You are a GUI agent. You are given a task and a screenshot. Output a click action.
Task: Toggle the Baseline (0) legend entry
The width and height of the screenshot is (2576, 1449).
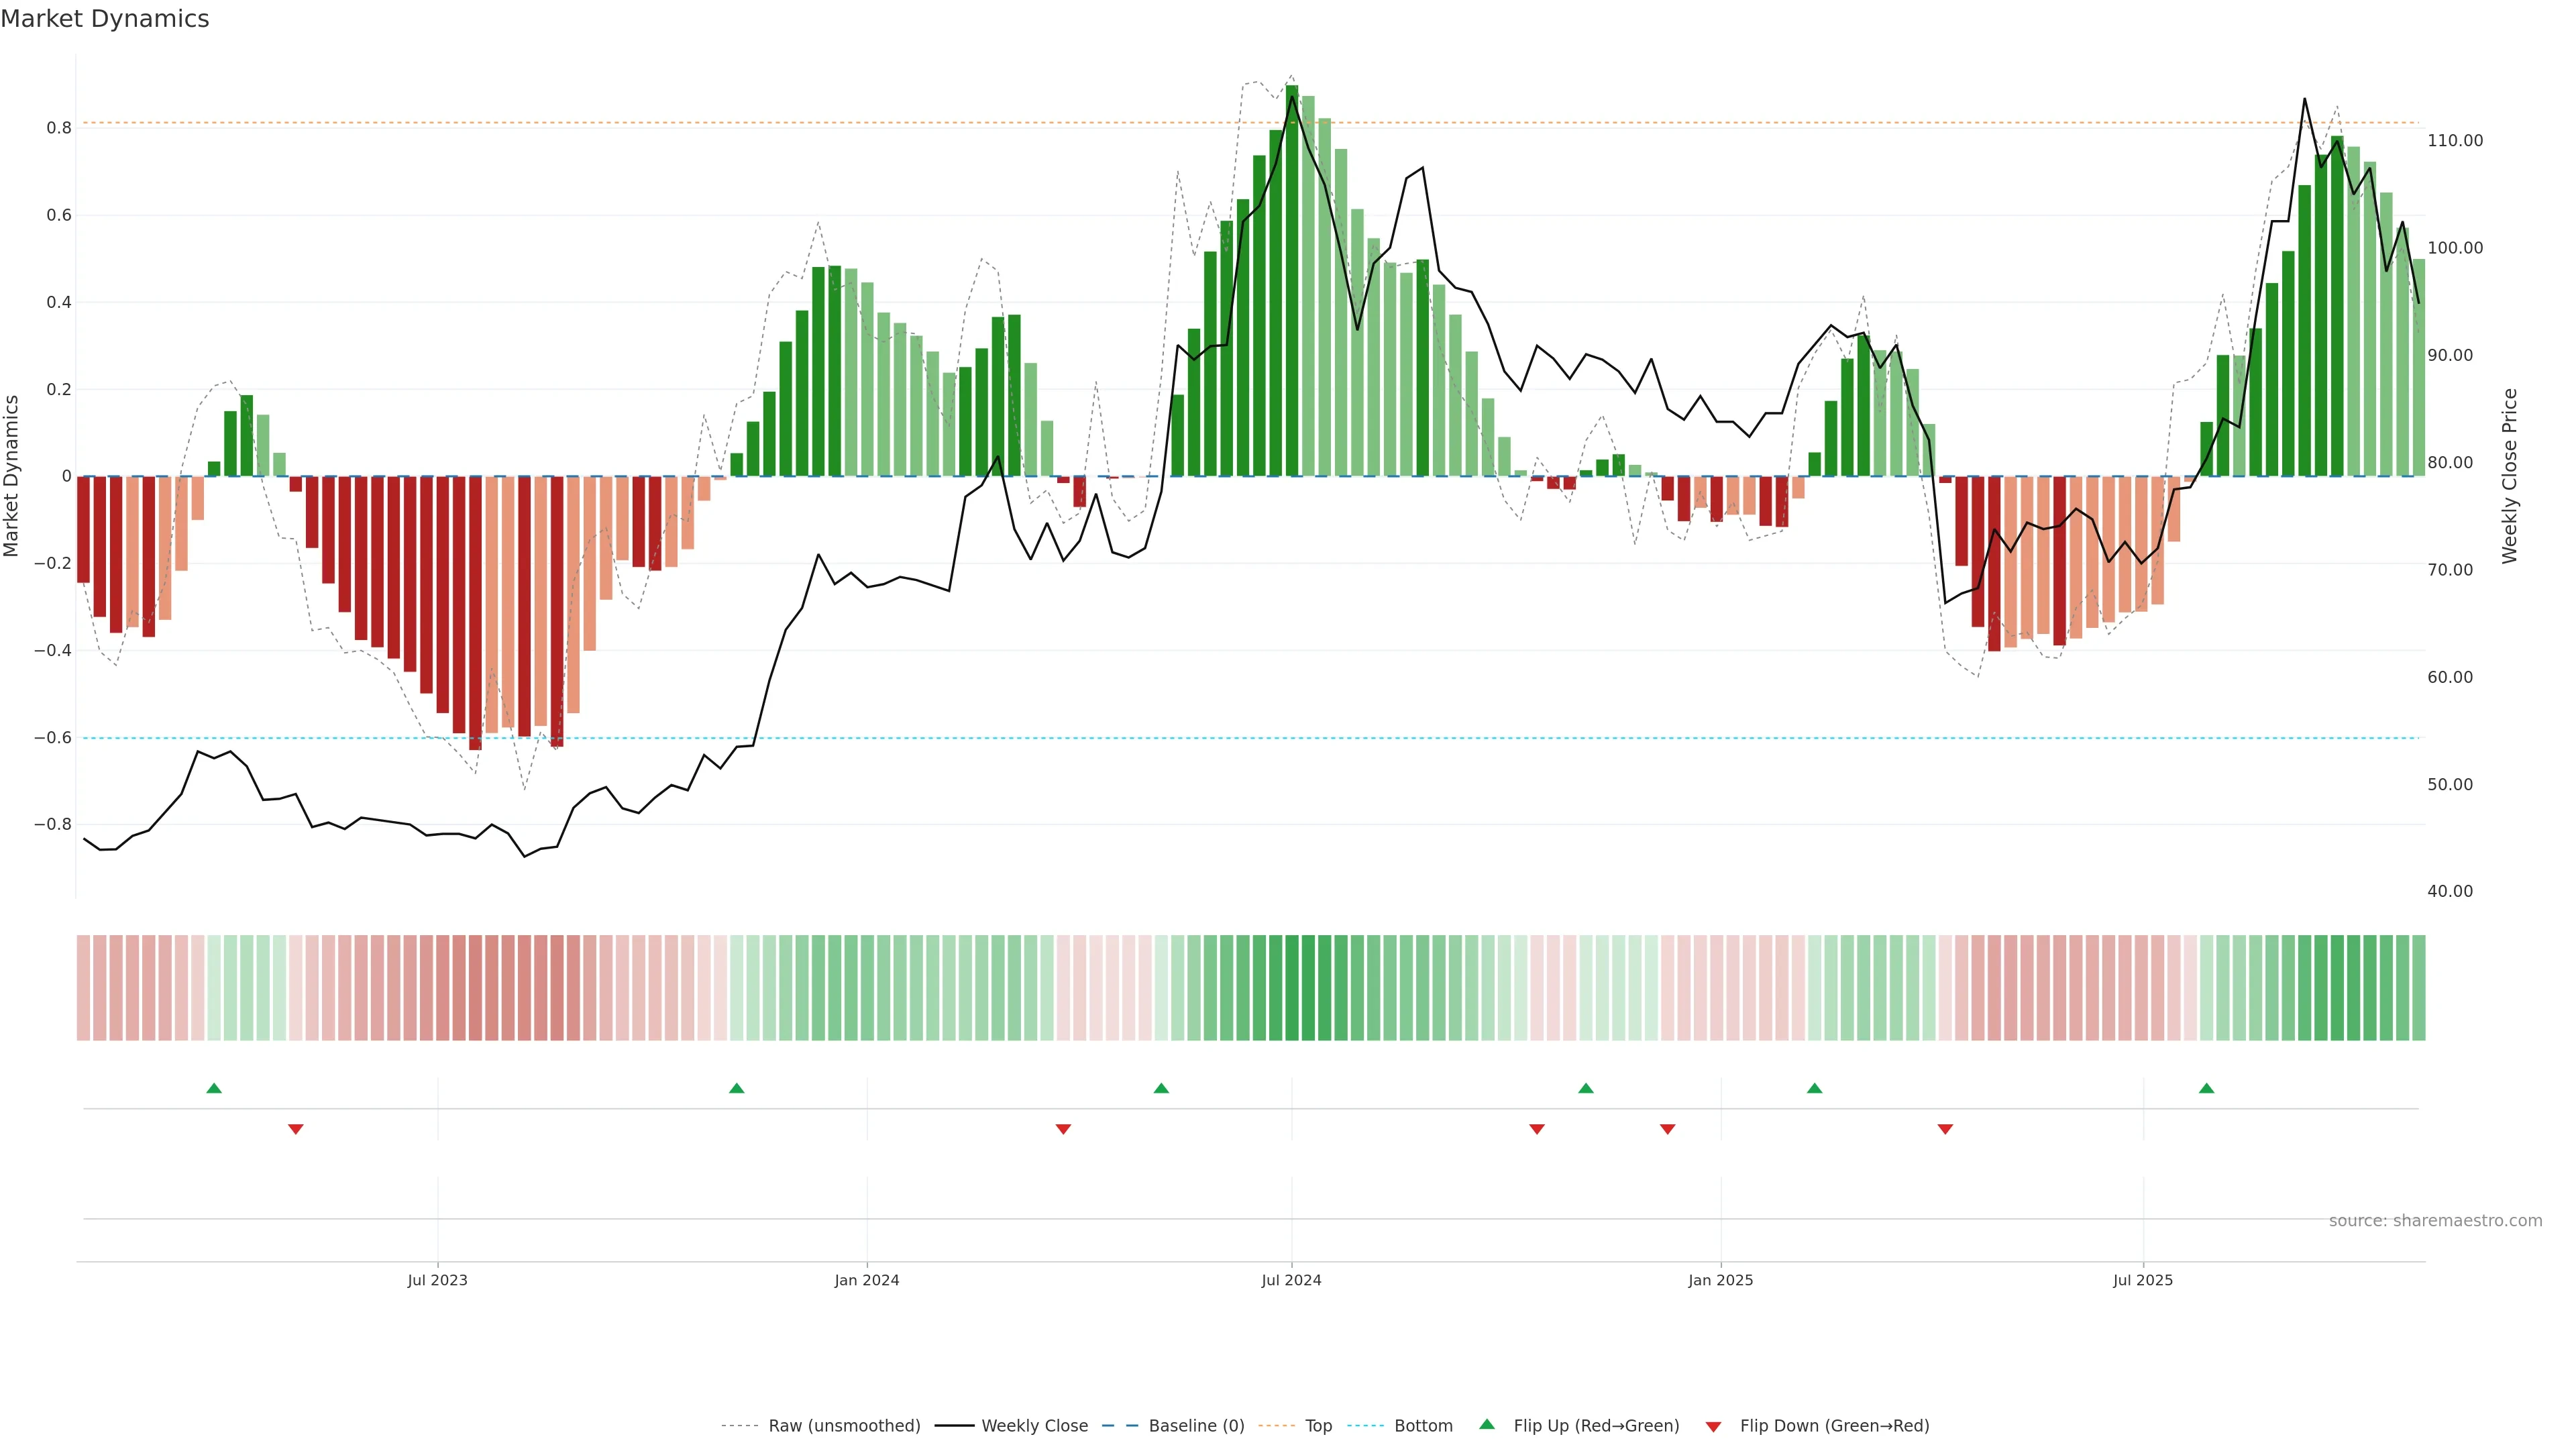tap(1196, 1426)
